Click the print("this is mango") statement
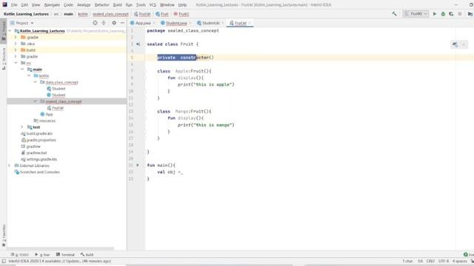Viewport: 474px width, 266px height. [x=206, y=125]
